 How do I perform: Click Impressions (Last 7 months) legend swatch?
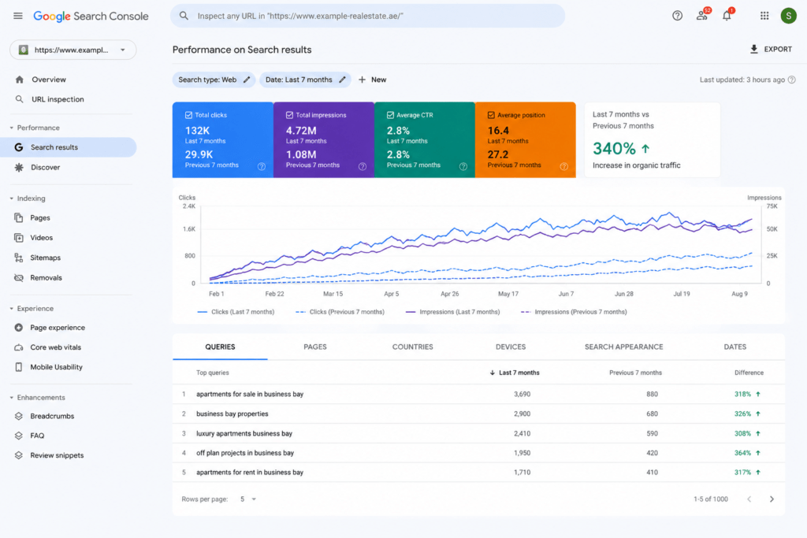pos(410,312)
